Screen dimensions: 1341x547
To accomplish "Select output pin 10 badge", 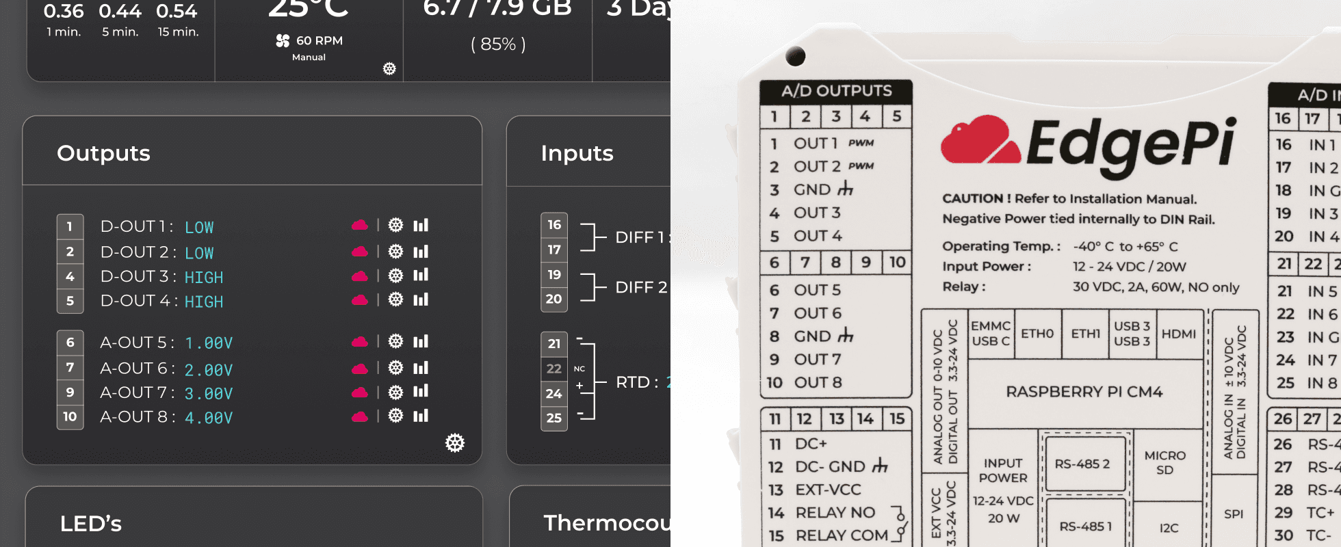I will coord(70,417).
